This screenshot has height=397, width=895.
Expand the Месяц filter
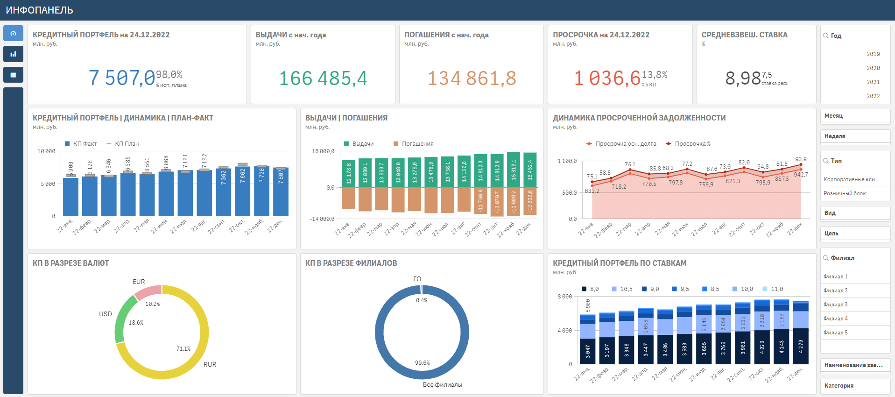click(855, 116)
